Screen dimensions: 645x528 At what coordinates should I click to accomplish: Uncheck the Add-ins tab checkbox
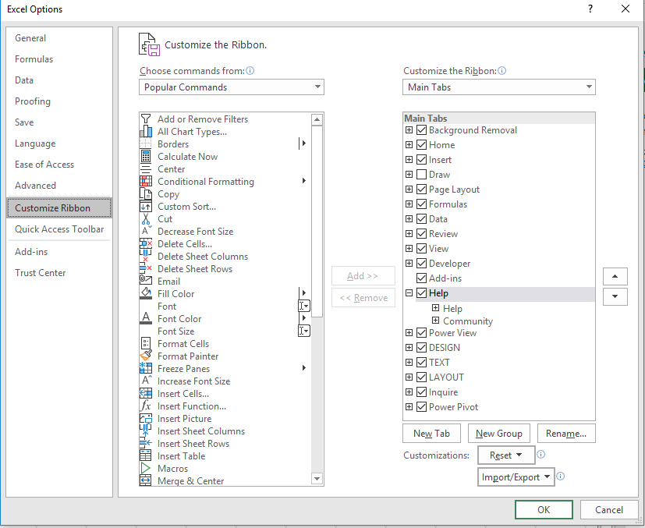pos(421,278)
